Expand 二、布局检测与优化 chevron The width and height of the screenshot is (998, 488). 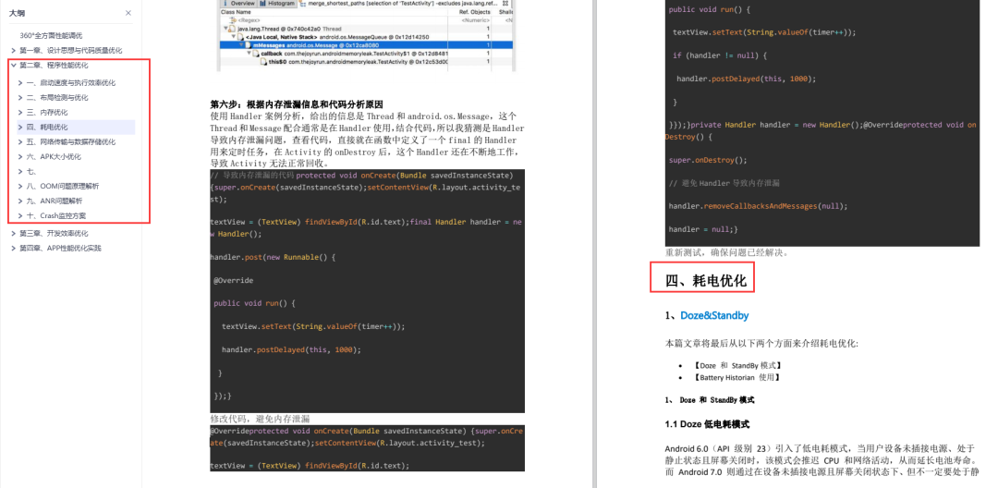pyautogui.click(x=21, y=97)
